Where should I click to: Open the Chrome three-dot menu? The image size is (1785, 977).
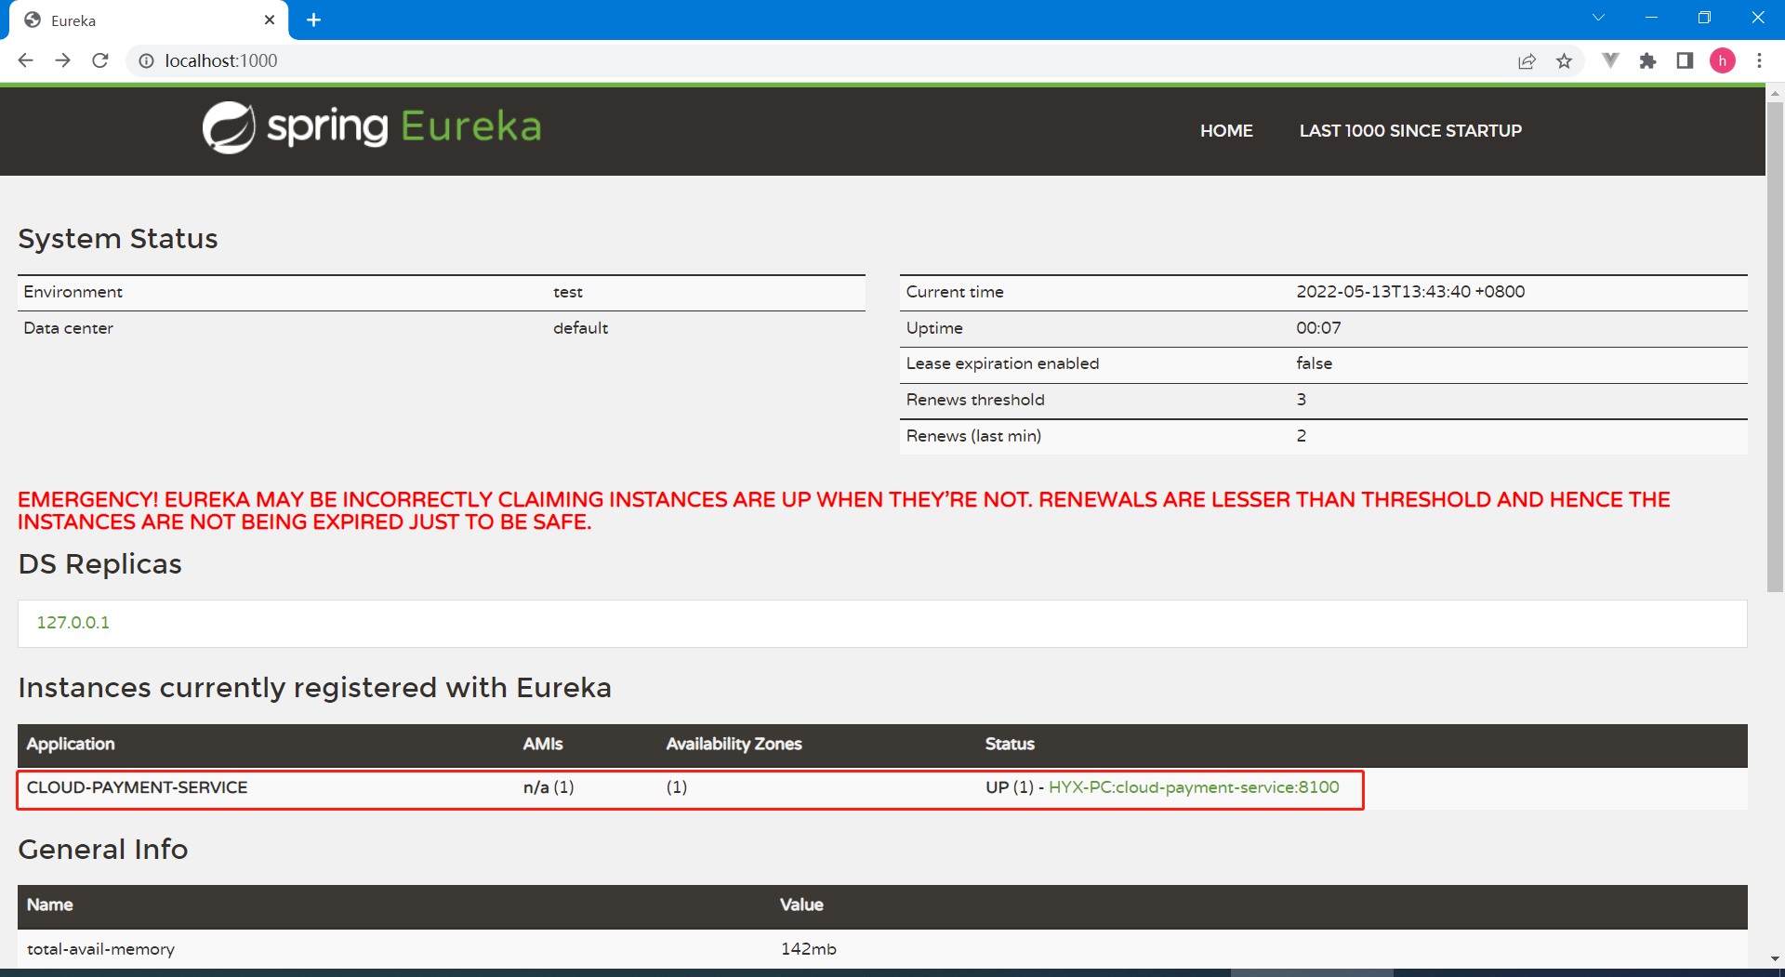1759,60
